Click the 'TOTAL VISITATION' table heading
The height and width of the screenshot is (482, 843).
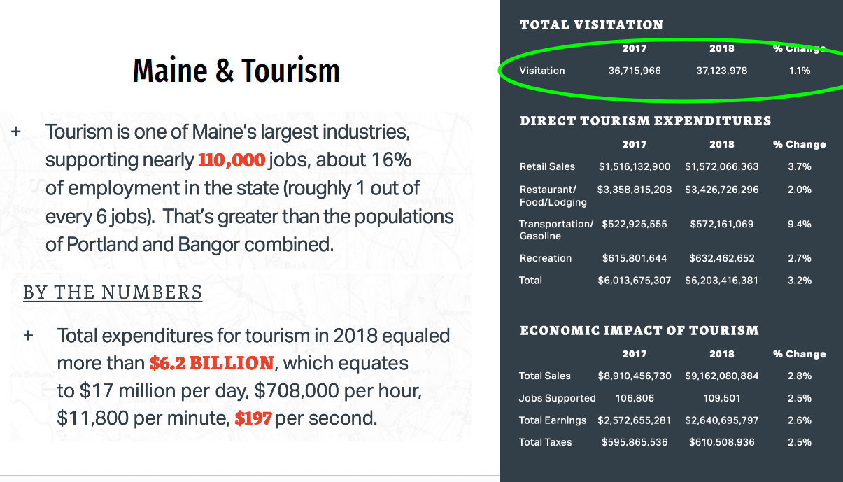point(591,25)
